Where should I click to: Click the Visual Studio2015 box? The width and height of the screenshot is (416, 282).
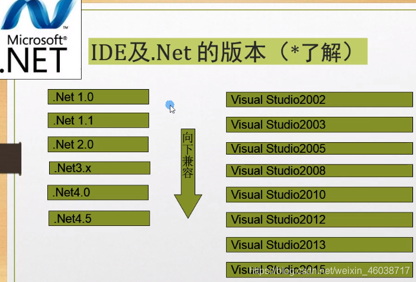tap(320, 270)
